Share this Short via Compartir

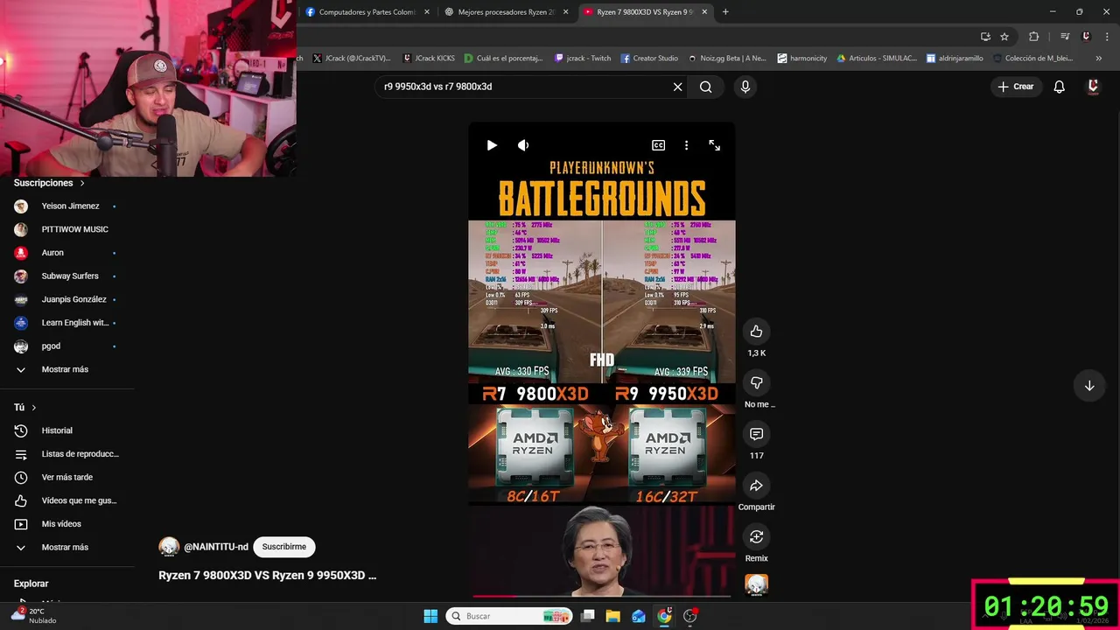[756, 486]
